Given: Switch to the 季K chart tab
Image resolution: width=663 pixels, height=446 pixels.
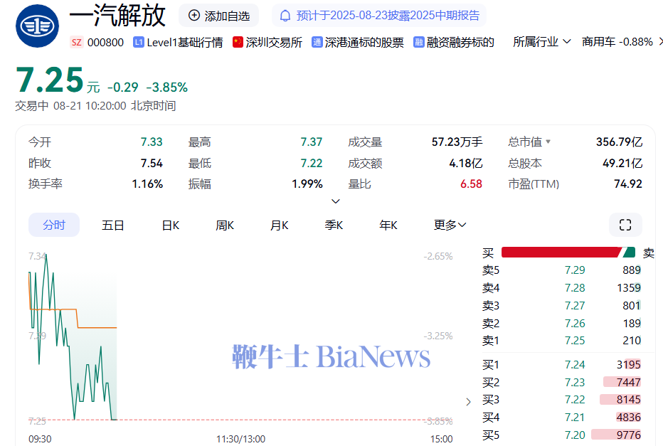Looking at the screenshot, I should click(x=334, y=225).
